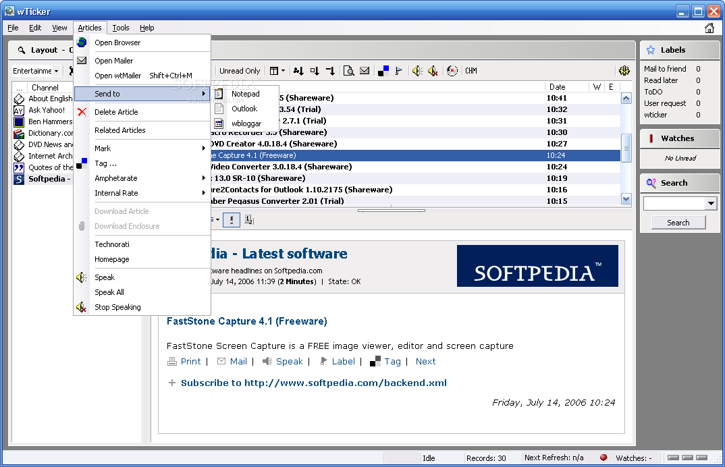Click the home icon at top right
Image resolution: width=725 pixels, height=467 pixels.
click(709, 28)
